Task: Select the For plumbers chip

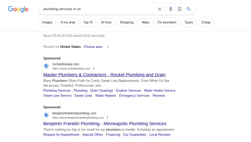Action: 167,22
